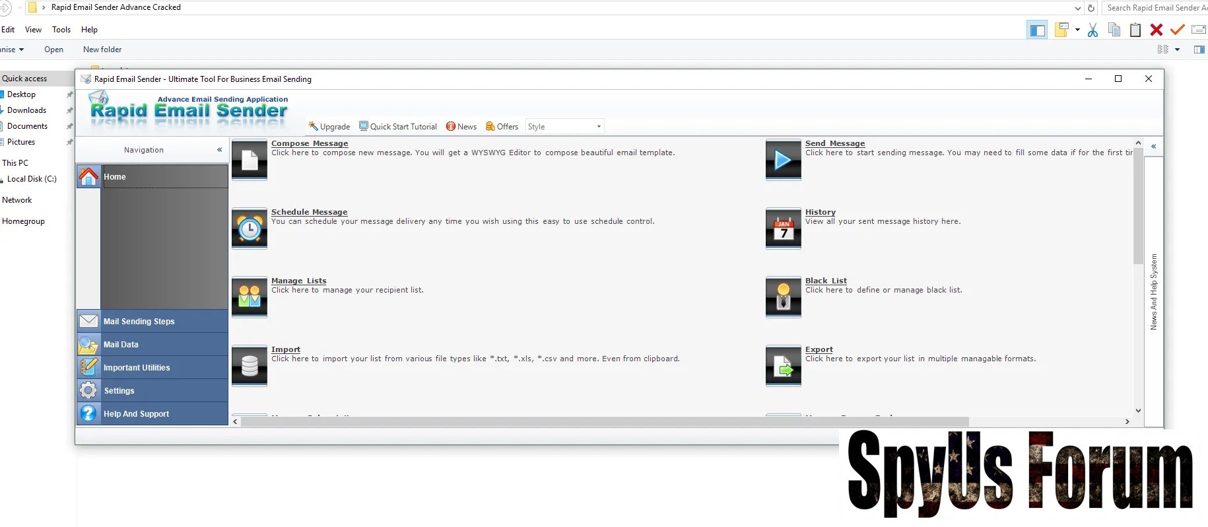The width and height of the screenshot is (1208, 527).
Task: Open the Manage Lists people icon
Action: pos(250,297)
